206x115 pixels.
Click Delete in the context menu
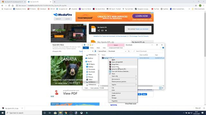click(114, 96)
